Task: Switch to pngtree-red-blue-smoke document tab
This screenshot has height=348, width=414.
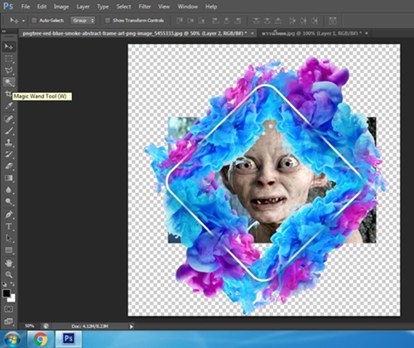Action: coord(135,33)
